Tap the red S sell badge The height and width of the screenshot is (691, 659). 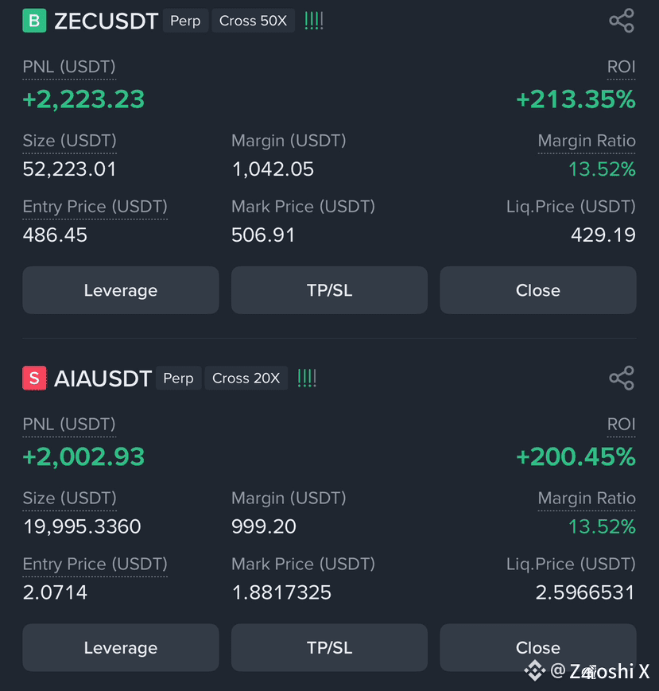click(34, 378)
